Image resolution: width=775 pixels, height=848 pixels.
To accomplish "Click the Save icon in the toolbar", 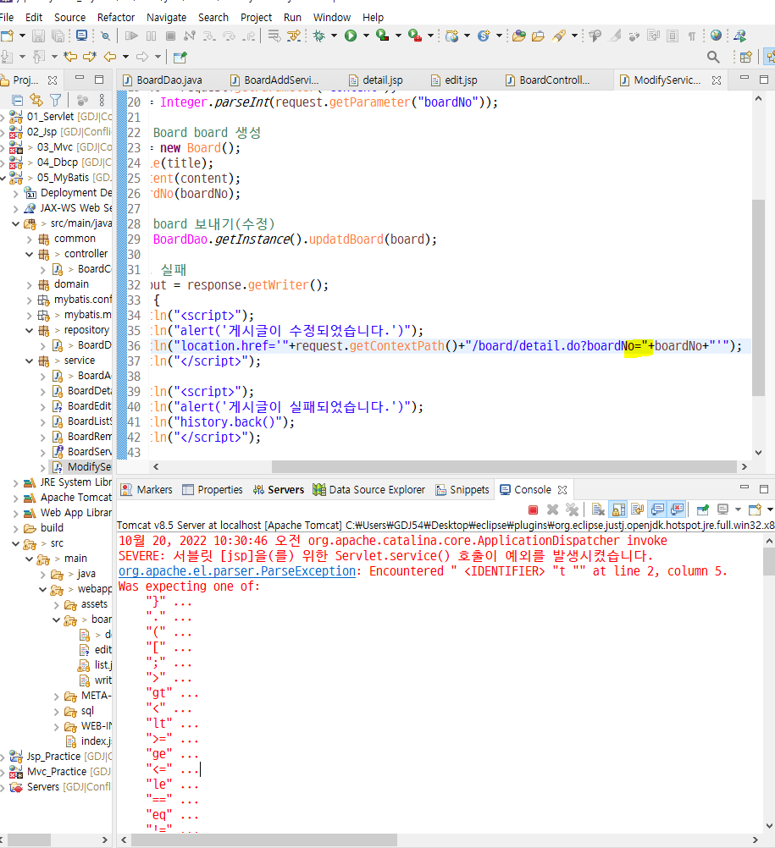I will (x=38, y=36).
